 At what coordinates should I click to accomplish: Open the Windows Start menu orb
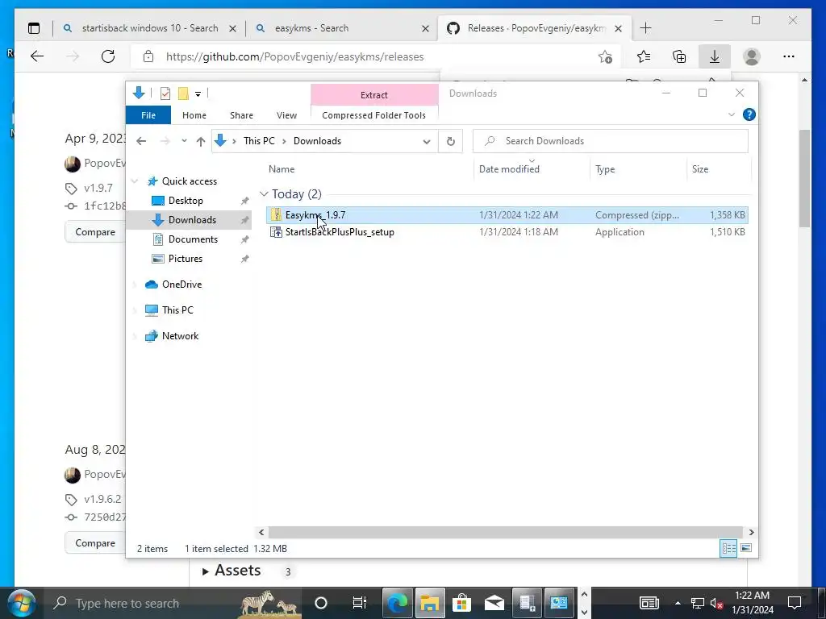click(21, 603)
